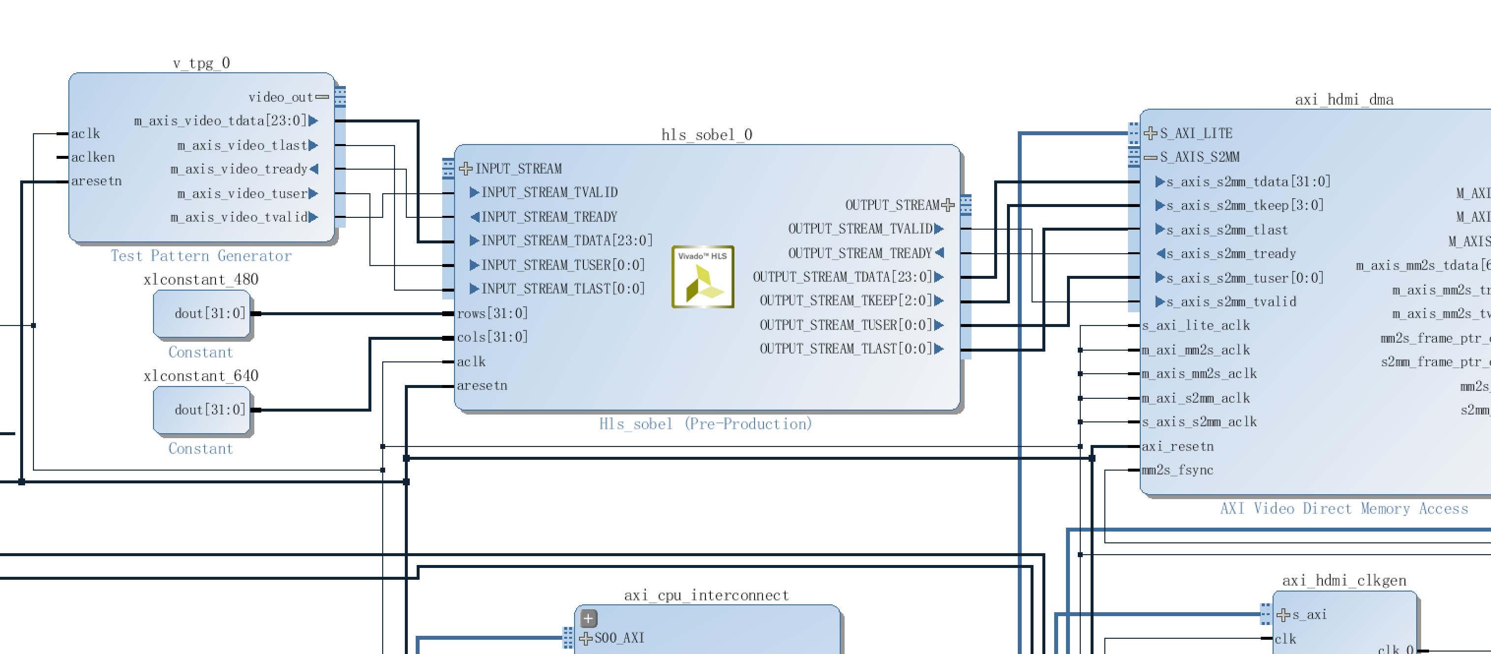Image resolution: width=1491 pixels, height=654 pixels.
Task: Click the Hls_sobel (Pre-Production) label
Action: (x=705, y=424)
